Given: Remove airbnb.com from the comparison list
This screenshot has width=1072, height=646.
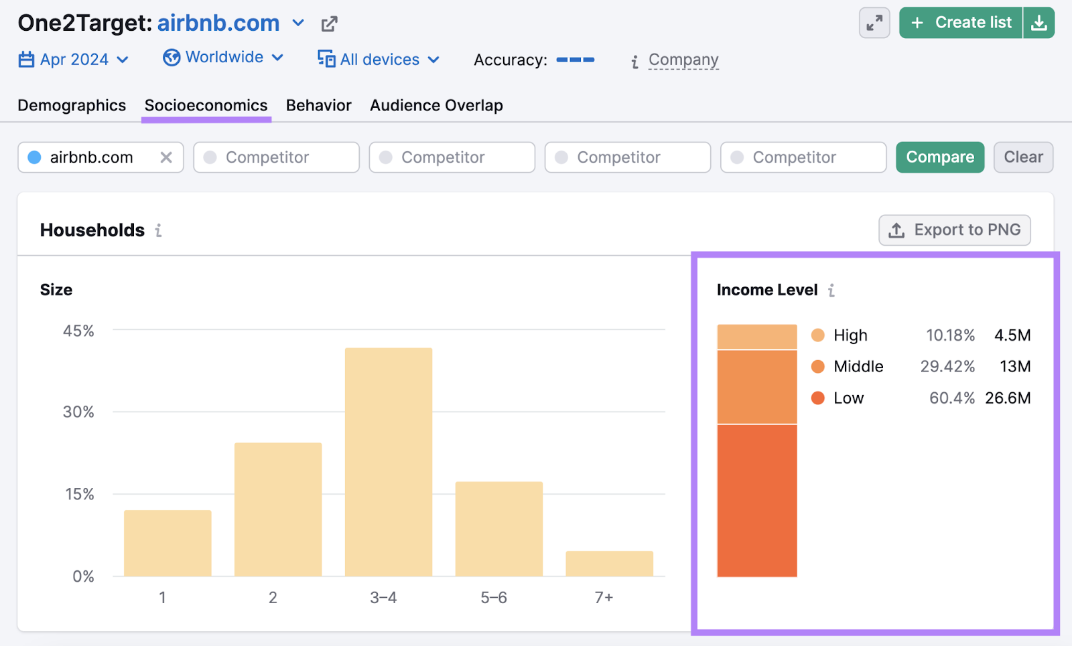Looking at the screenshot, I should (167, 157).
